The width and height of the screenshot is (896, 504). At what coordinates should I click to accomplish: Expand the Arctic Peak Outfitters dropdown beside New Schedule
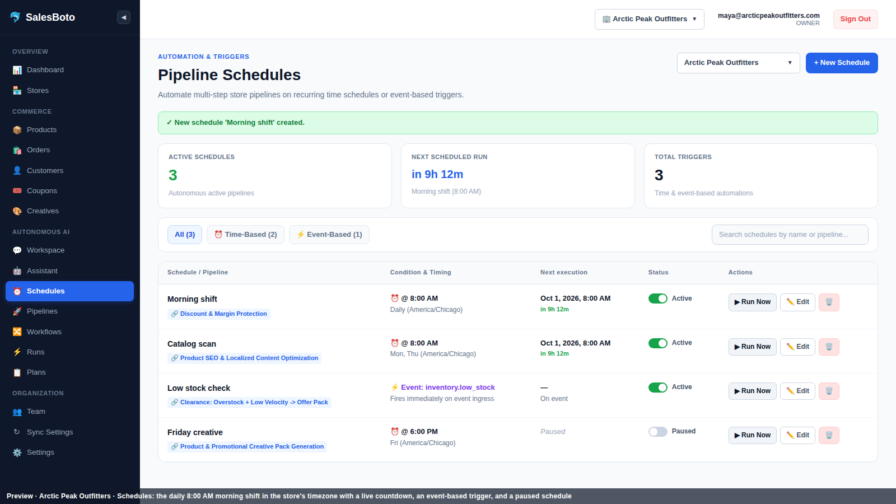(738, 63)
